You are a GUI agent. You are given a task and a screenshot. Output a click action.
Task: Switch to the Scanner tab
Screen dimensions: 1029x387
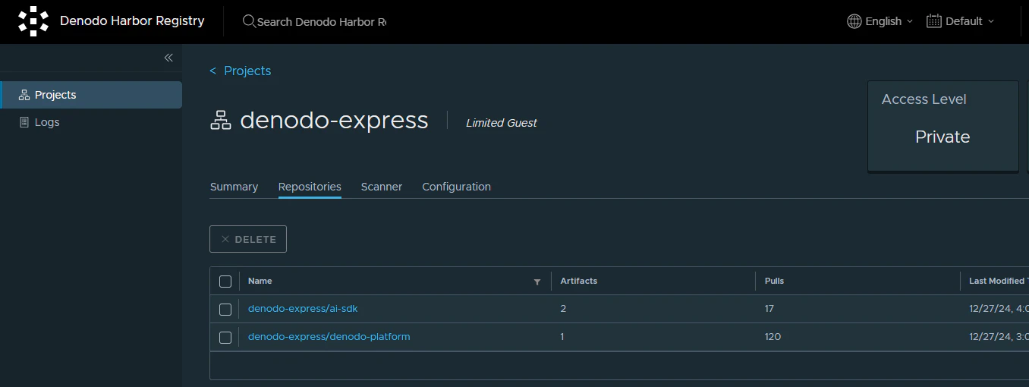382,187
